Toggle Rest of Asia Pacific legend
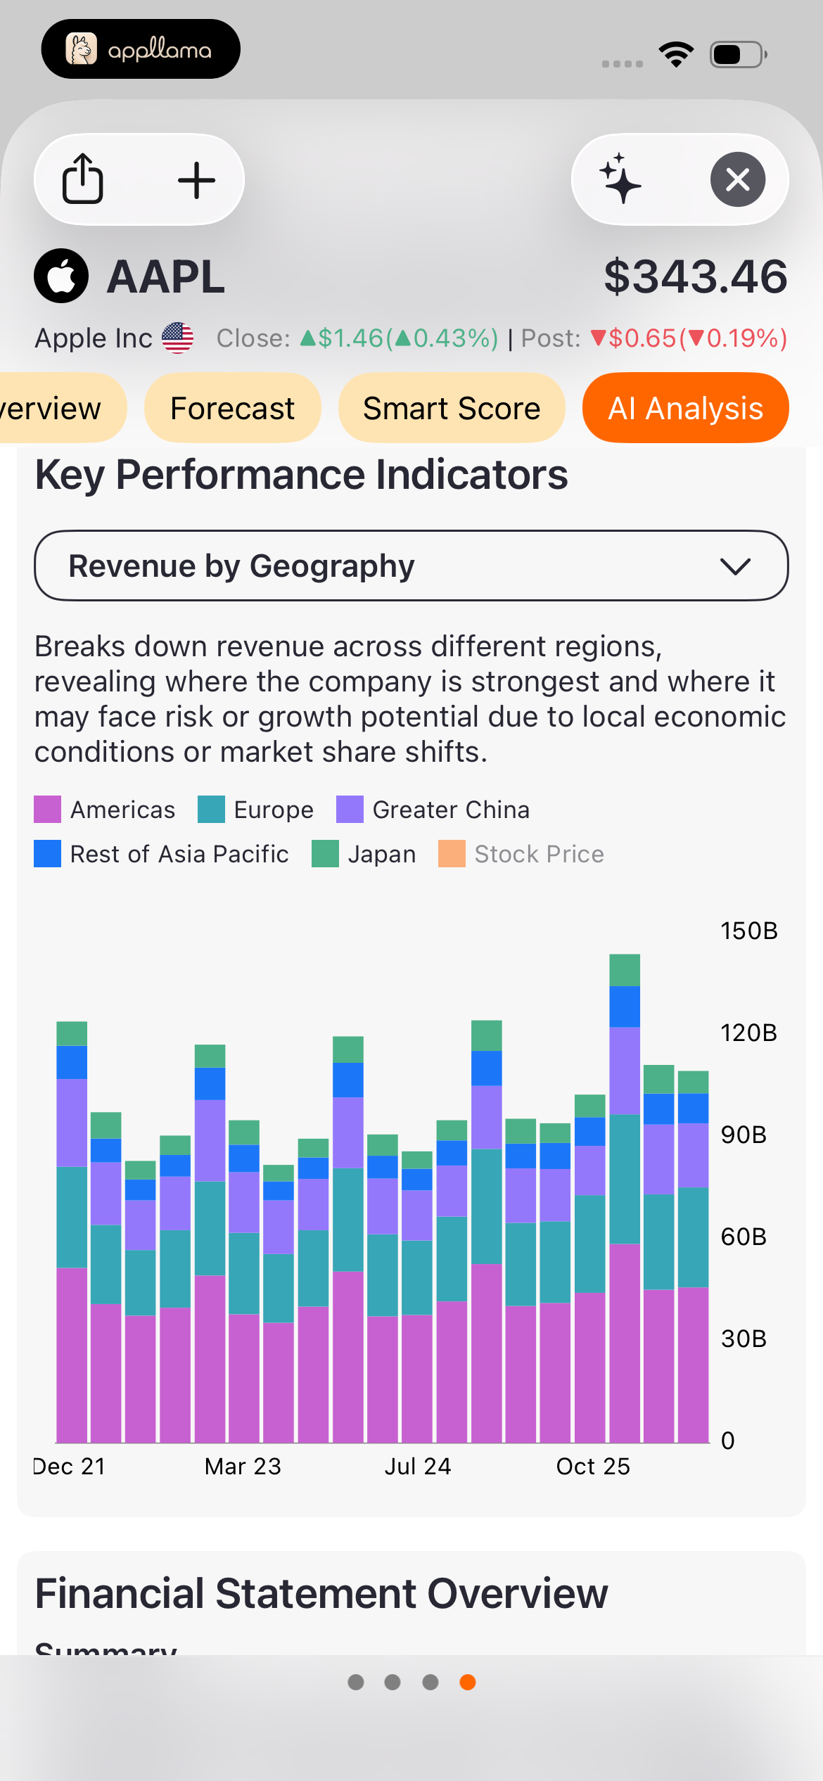 161,854
